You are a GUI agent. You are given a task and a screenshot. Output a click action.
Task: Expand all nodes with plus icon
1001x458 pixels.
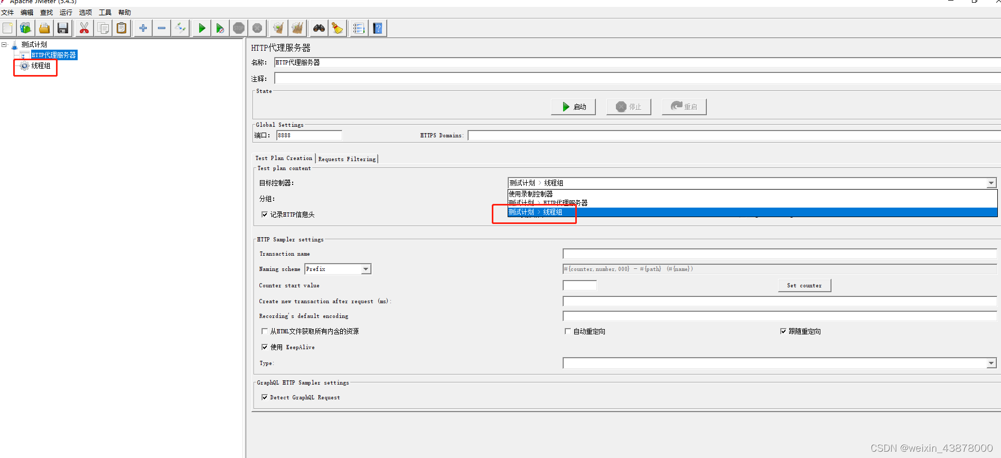[143, 28]
